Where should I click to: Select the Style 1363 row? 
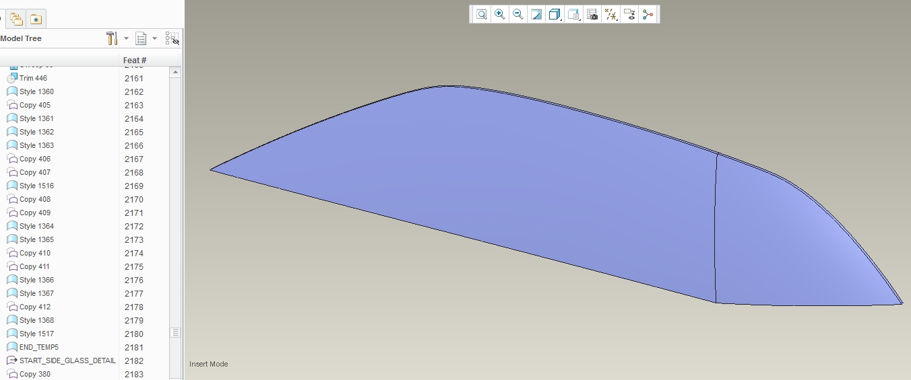tap(36, 145)
